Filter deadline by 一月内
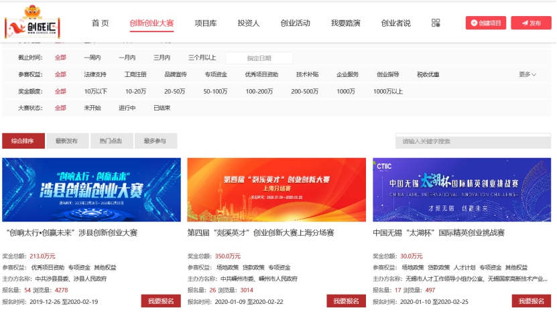This screenshot has height=312, width=557. [x=127, y=58]
